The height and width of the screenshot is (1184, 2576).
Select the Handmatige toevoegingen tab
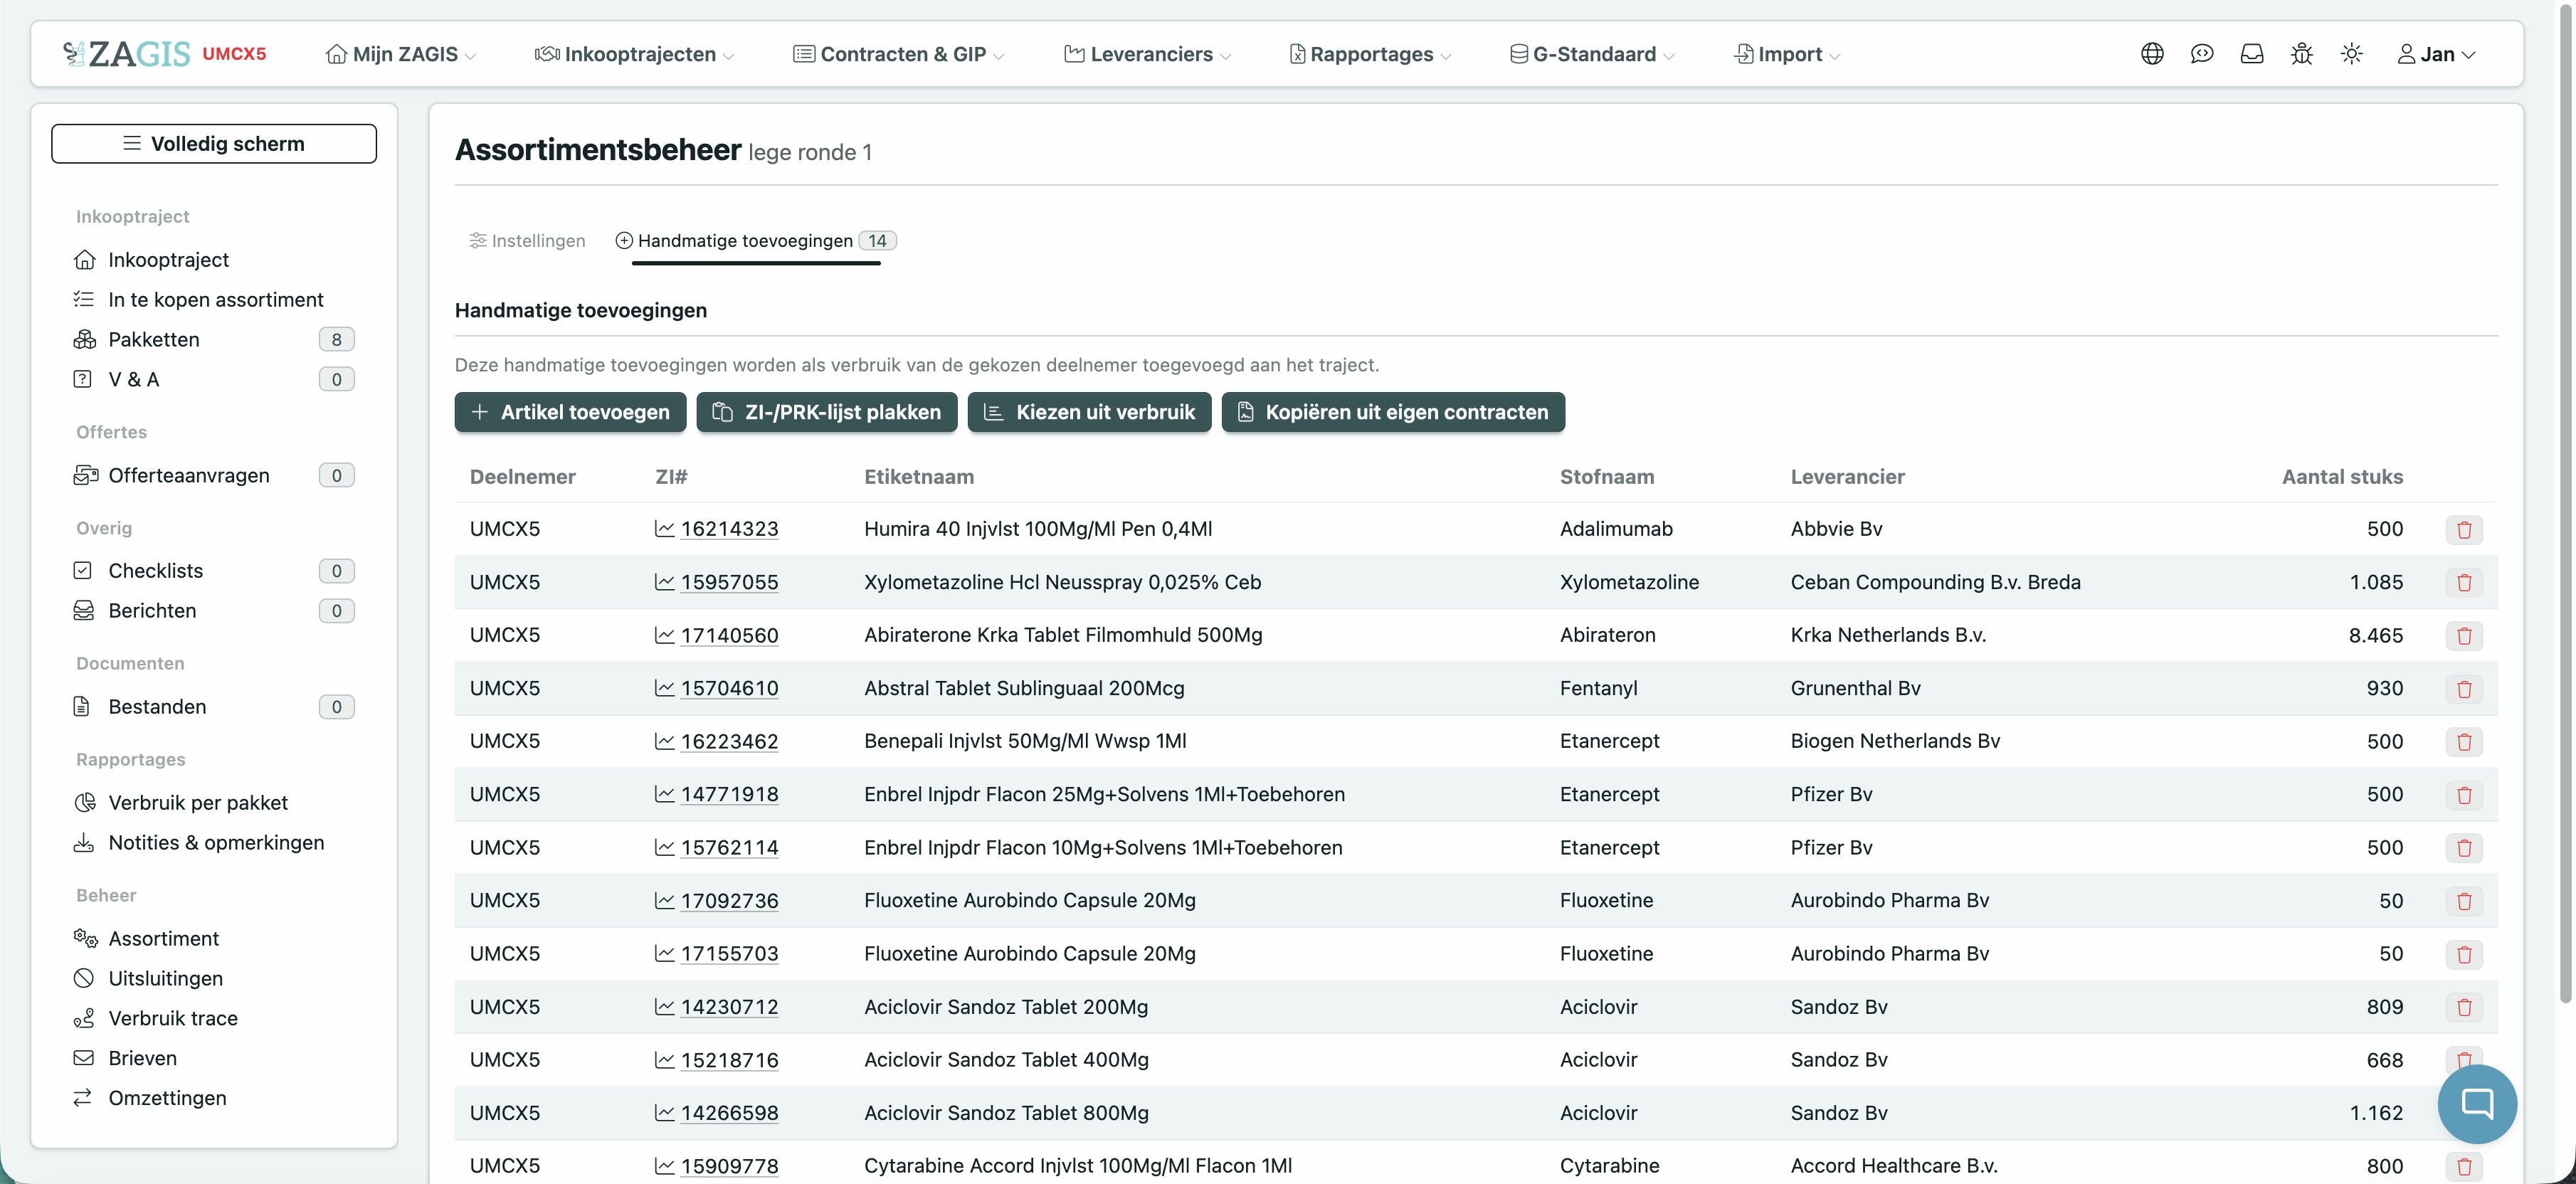755,240
